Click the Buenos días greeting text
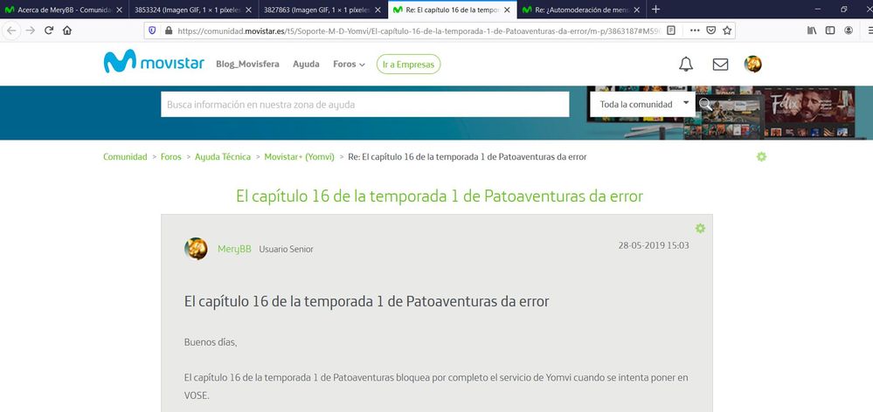This screenshot has height=412, width=873. (211, 342)
